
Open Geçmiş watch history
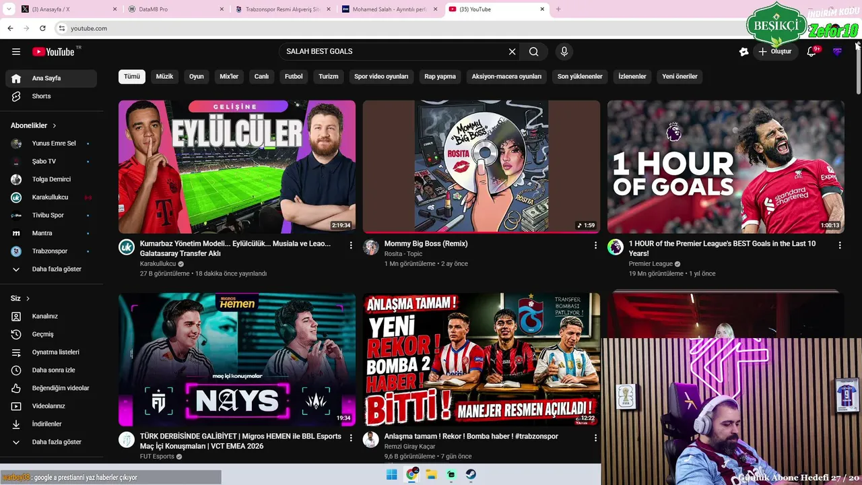coord(51,334)
